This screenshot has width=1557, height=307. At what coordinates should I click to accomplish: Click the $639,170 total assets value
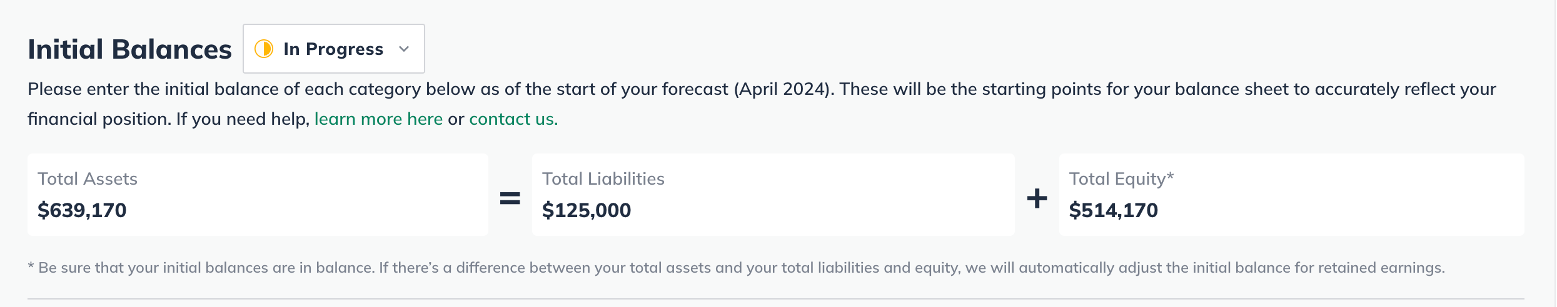tap(82, 210)
